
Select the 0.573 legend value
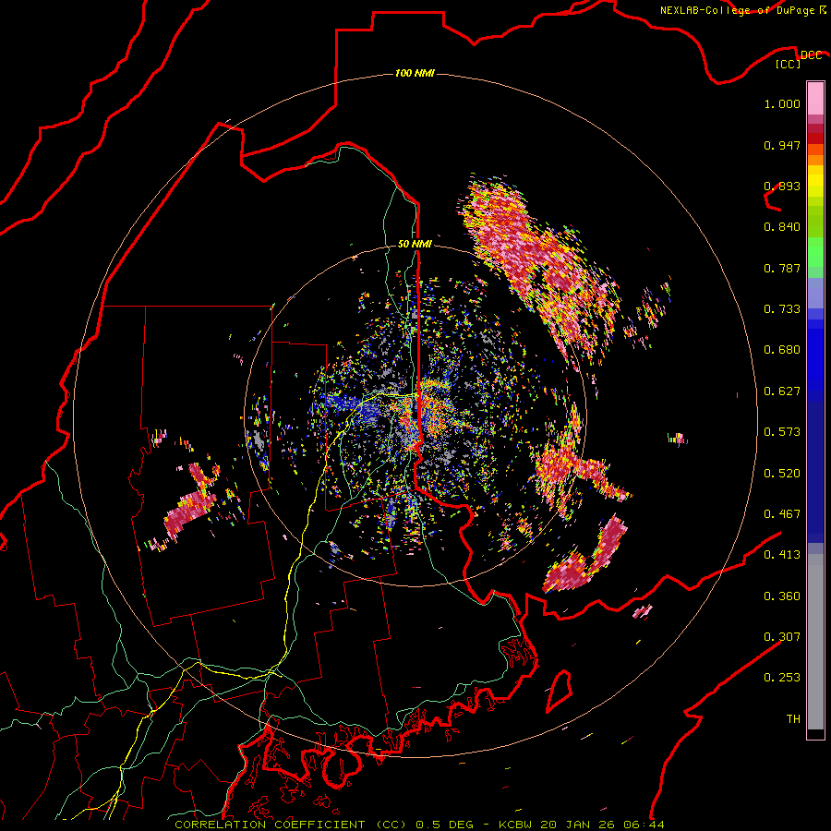click(782, 432)
